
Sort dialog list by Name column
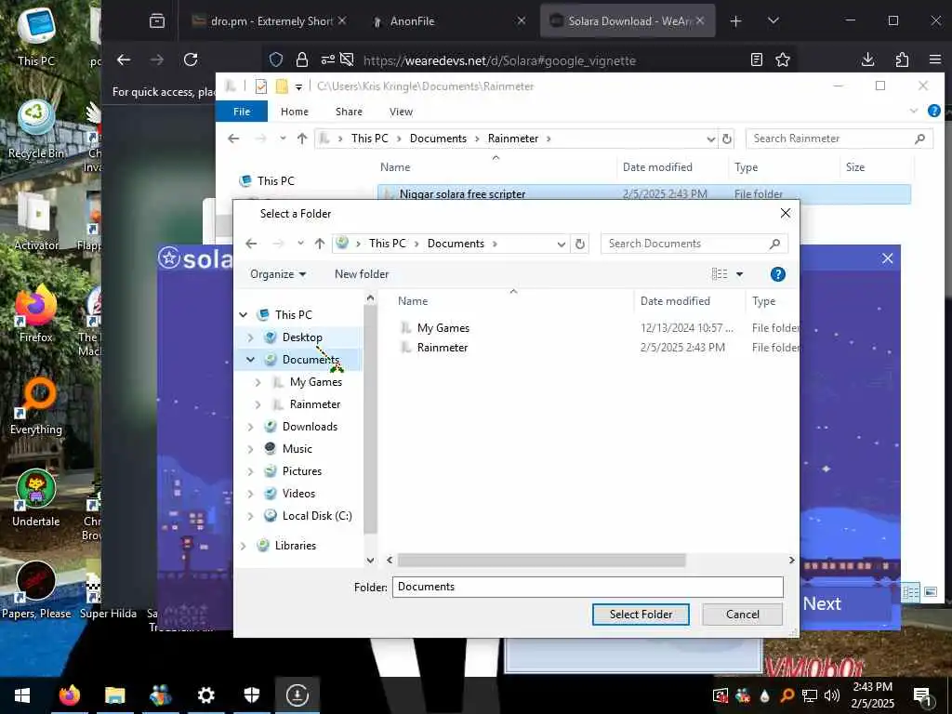413,301
